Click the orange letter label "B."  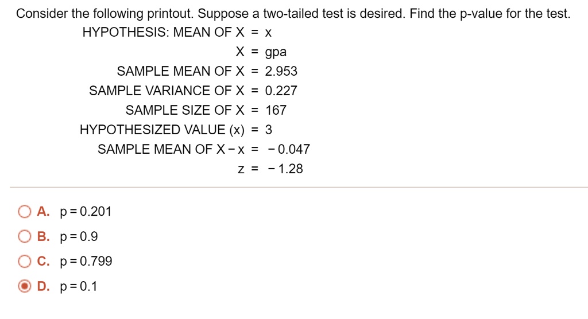coord(44,237)
